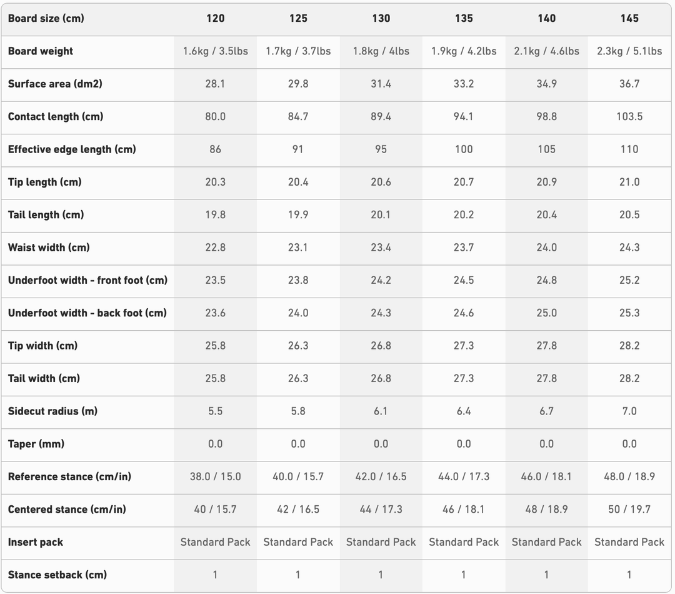The image size is (675, 594).
Task: Click the Underfoot width front foot label
Action: (87, 280)
